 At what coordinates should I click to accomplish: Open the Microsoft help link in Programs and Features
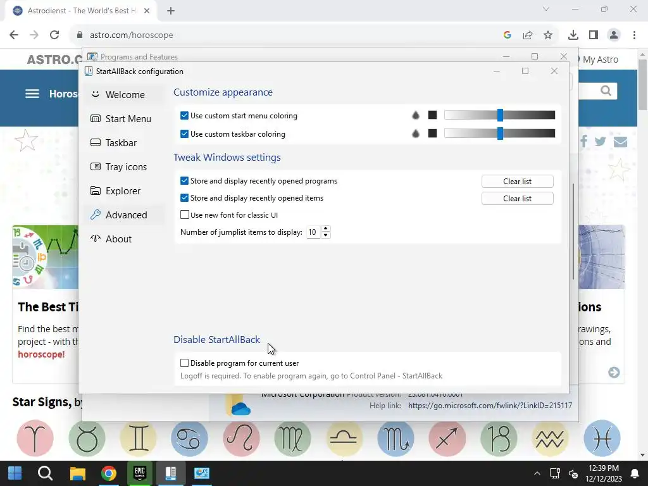click(490, 406)
